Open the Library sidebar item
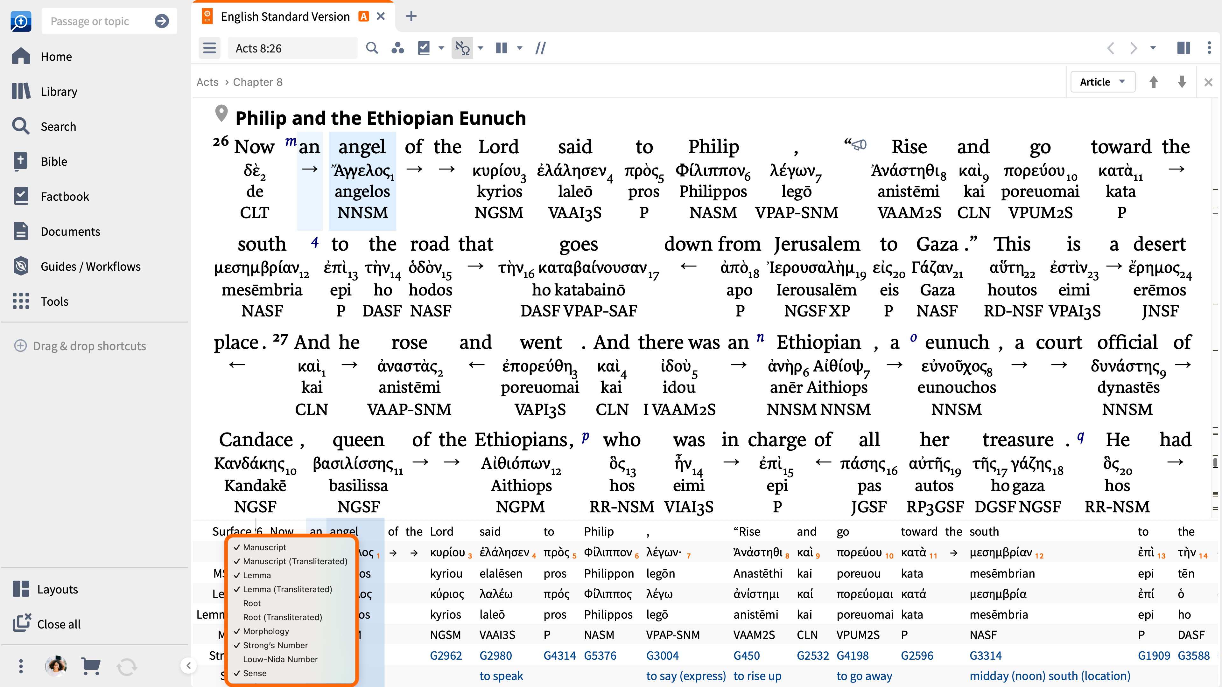Viewport: 1222px width, 687px height. point(45,91)
